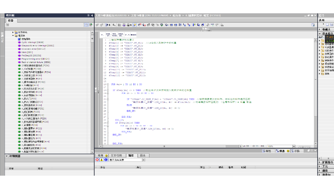Click second view icon under 选项 in instructions panel

(331, 25)
